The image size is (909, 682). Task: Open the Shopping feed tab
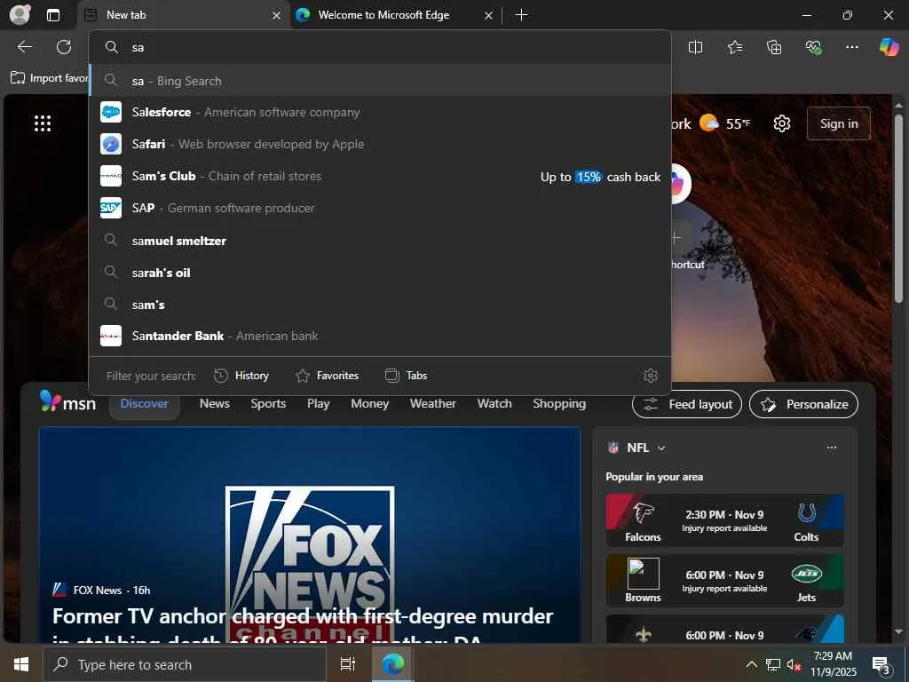point(559,404)
